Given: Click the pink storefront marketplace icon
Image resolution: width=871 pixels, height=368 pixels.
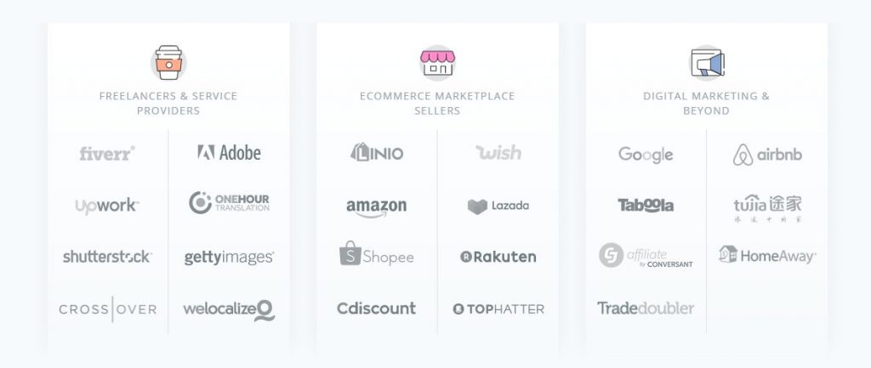Looking at the screenshot, I should point(437,62).
